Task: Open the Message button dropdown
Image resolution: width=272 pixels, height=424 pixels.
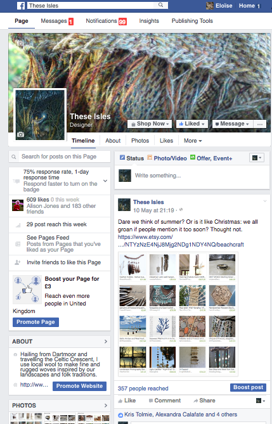Action: (232, 124)
